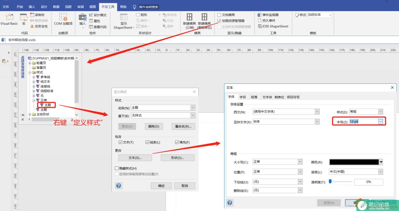Toggle the 线条(L) checkbox
Screen dimensions: 399x211
[x=147, y=142]
